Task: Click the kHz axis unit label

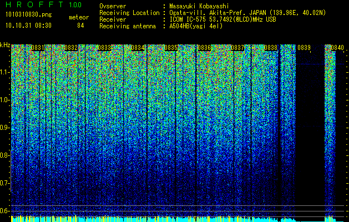Action: (x=5, y=45)
